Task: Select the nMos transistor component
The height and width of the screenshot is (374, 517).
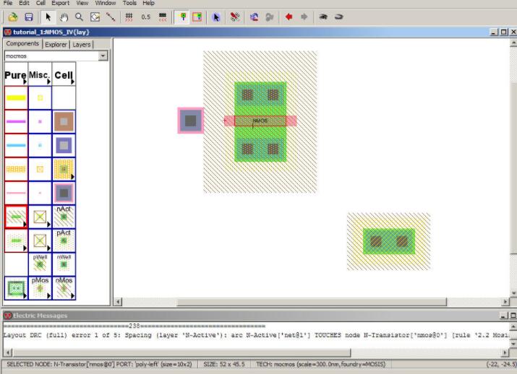Action: point(64,288)
